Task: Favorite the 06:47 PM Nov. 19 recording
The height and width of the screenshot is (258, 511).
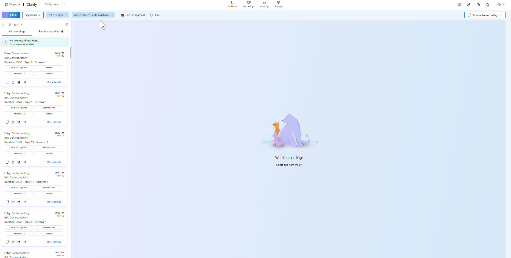Action: [13, 162]
